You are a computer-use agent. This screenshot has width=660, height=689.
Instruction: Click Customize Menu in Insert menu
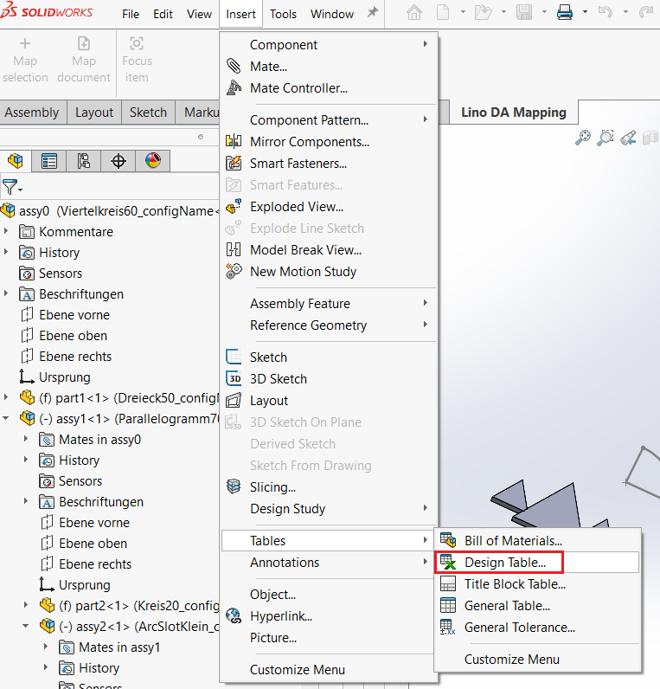(297, 669)
